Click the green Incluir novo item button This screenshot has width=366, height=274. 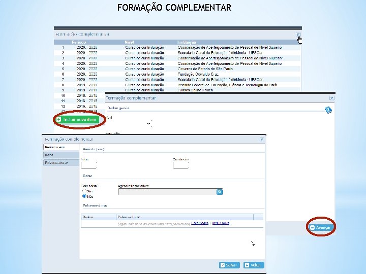click(78, 120)
